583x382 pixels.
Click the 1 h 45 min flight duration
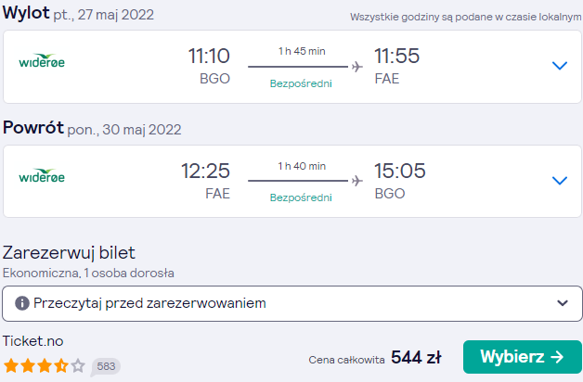point(302,51)
